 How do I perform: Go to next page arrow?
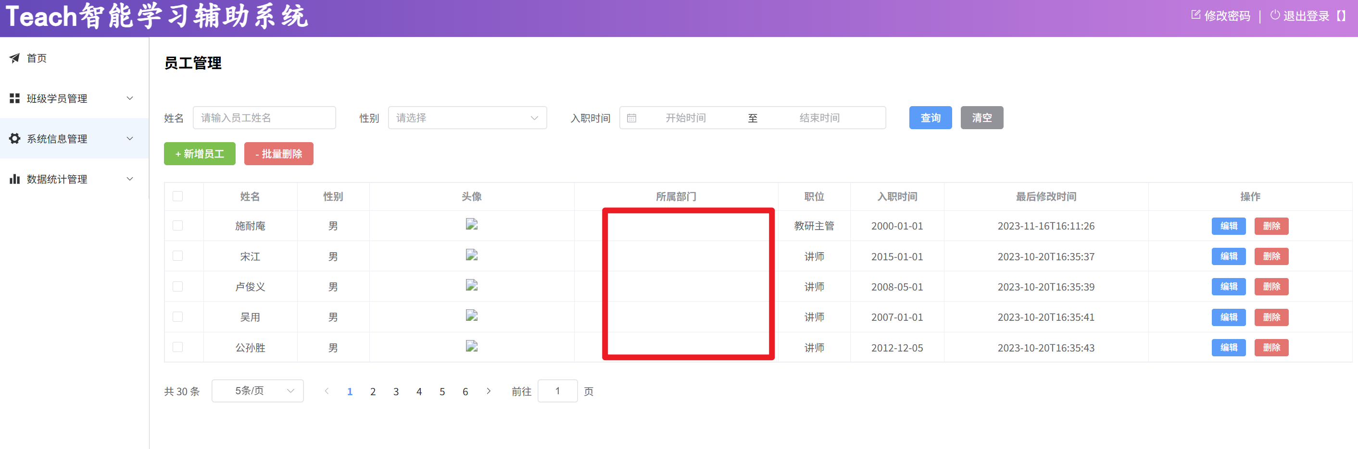488,391
